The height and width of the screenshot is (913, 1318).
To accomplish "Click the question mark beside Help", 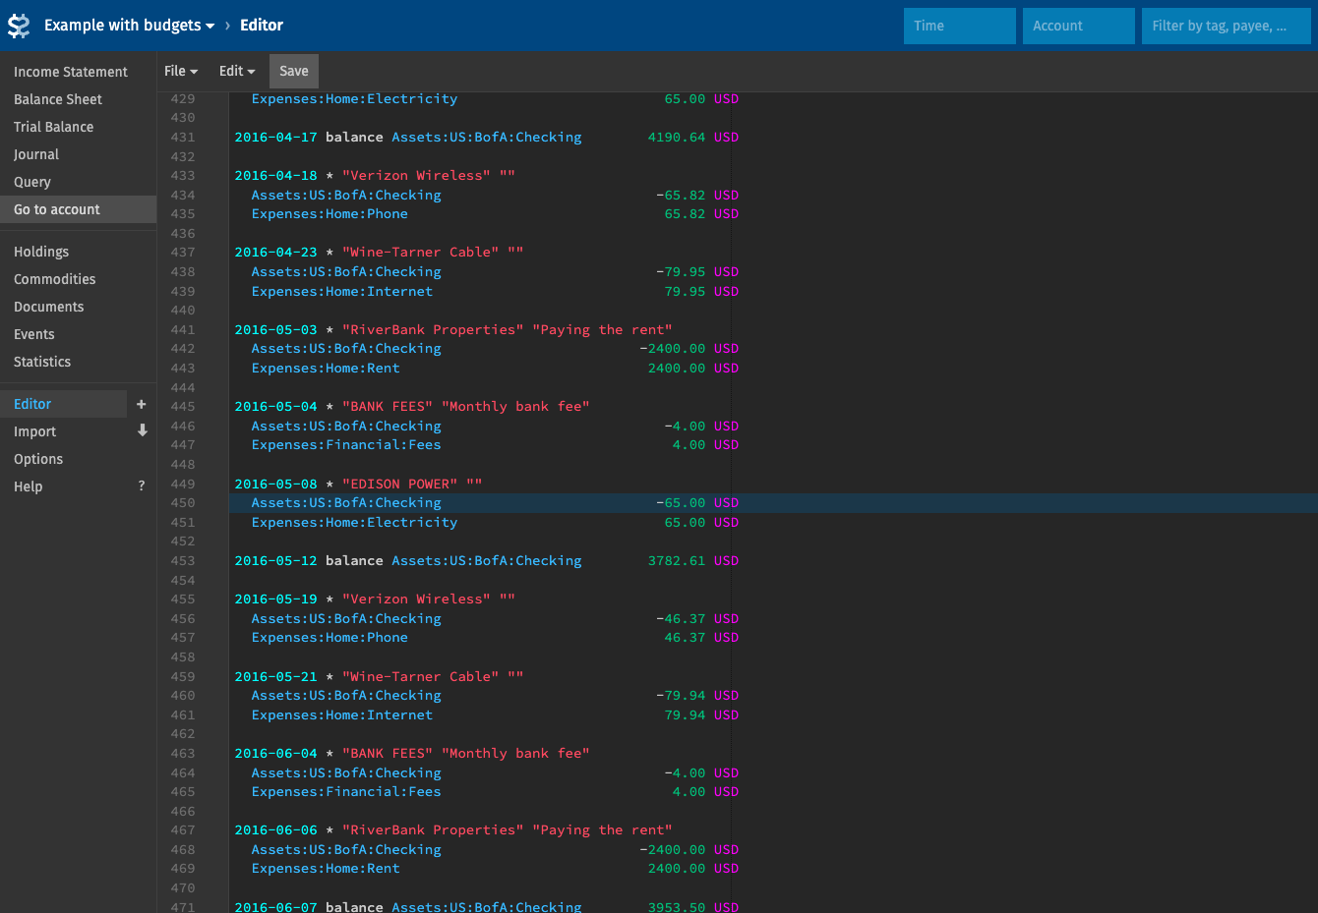I will 142,485.
